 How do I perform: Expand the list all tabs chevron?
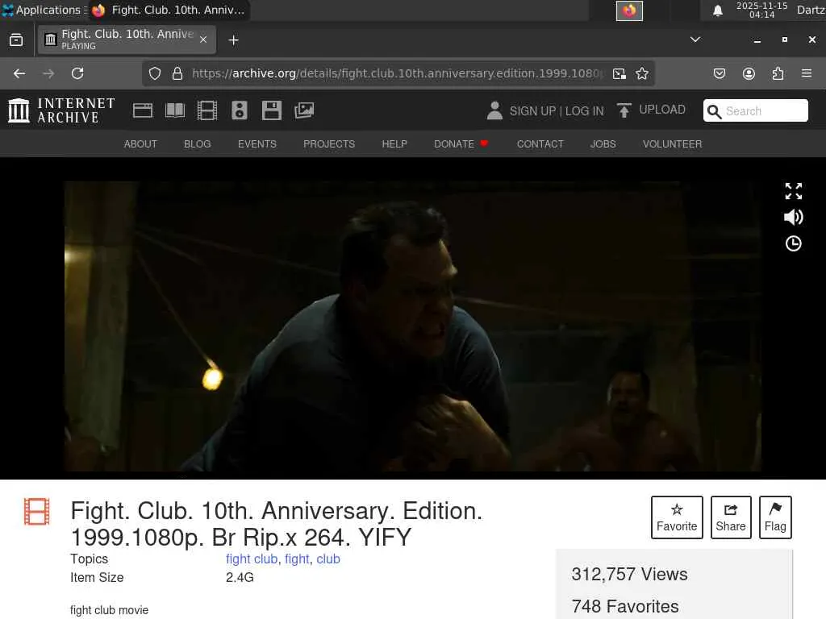tap(695, 39)
